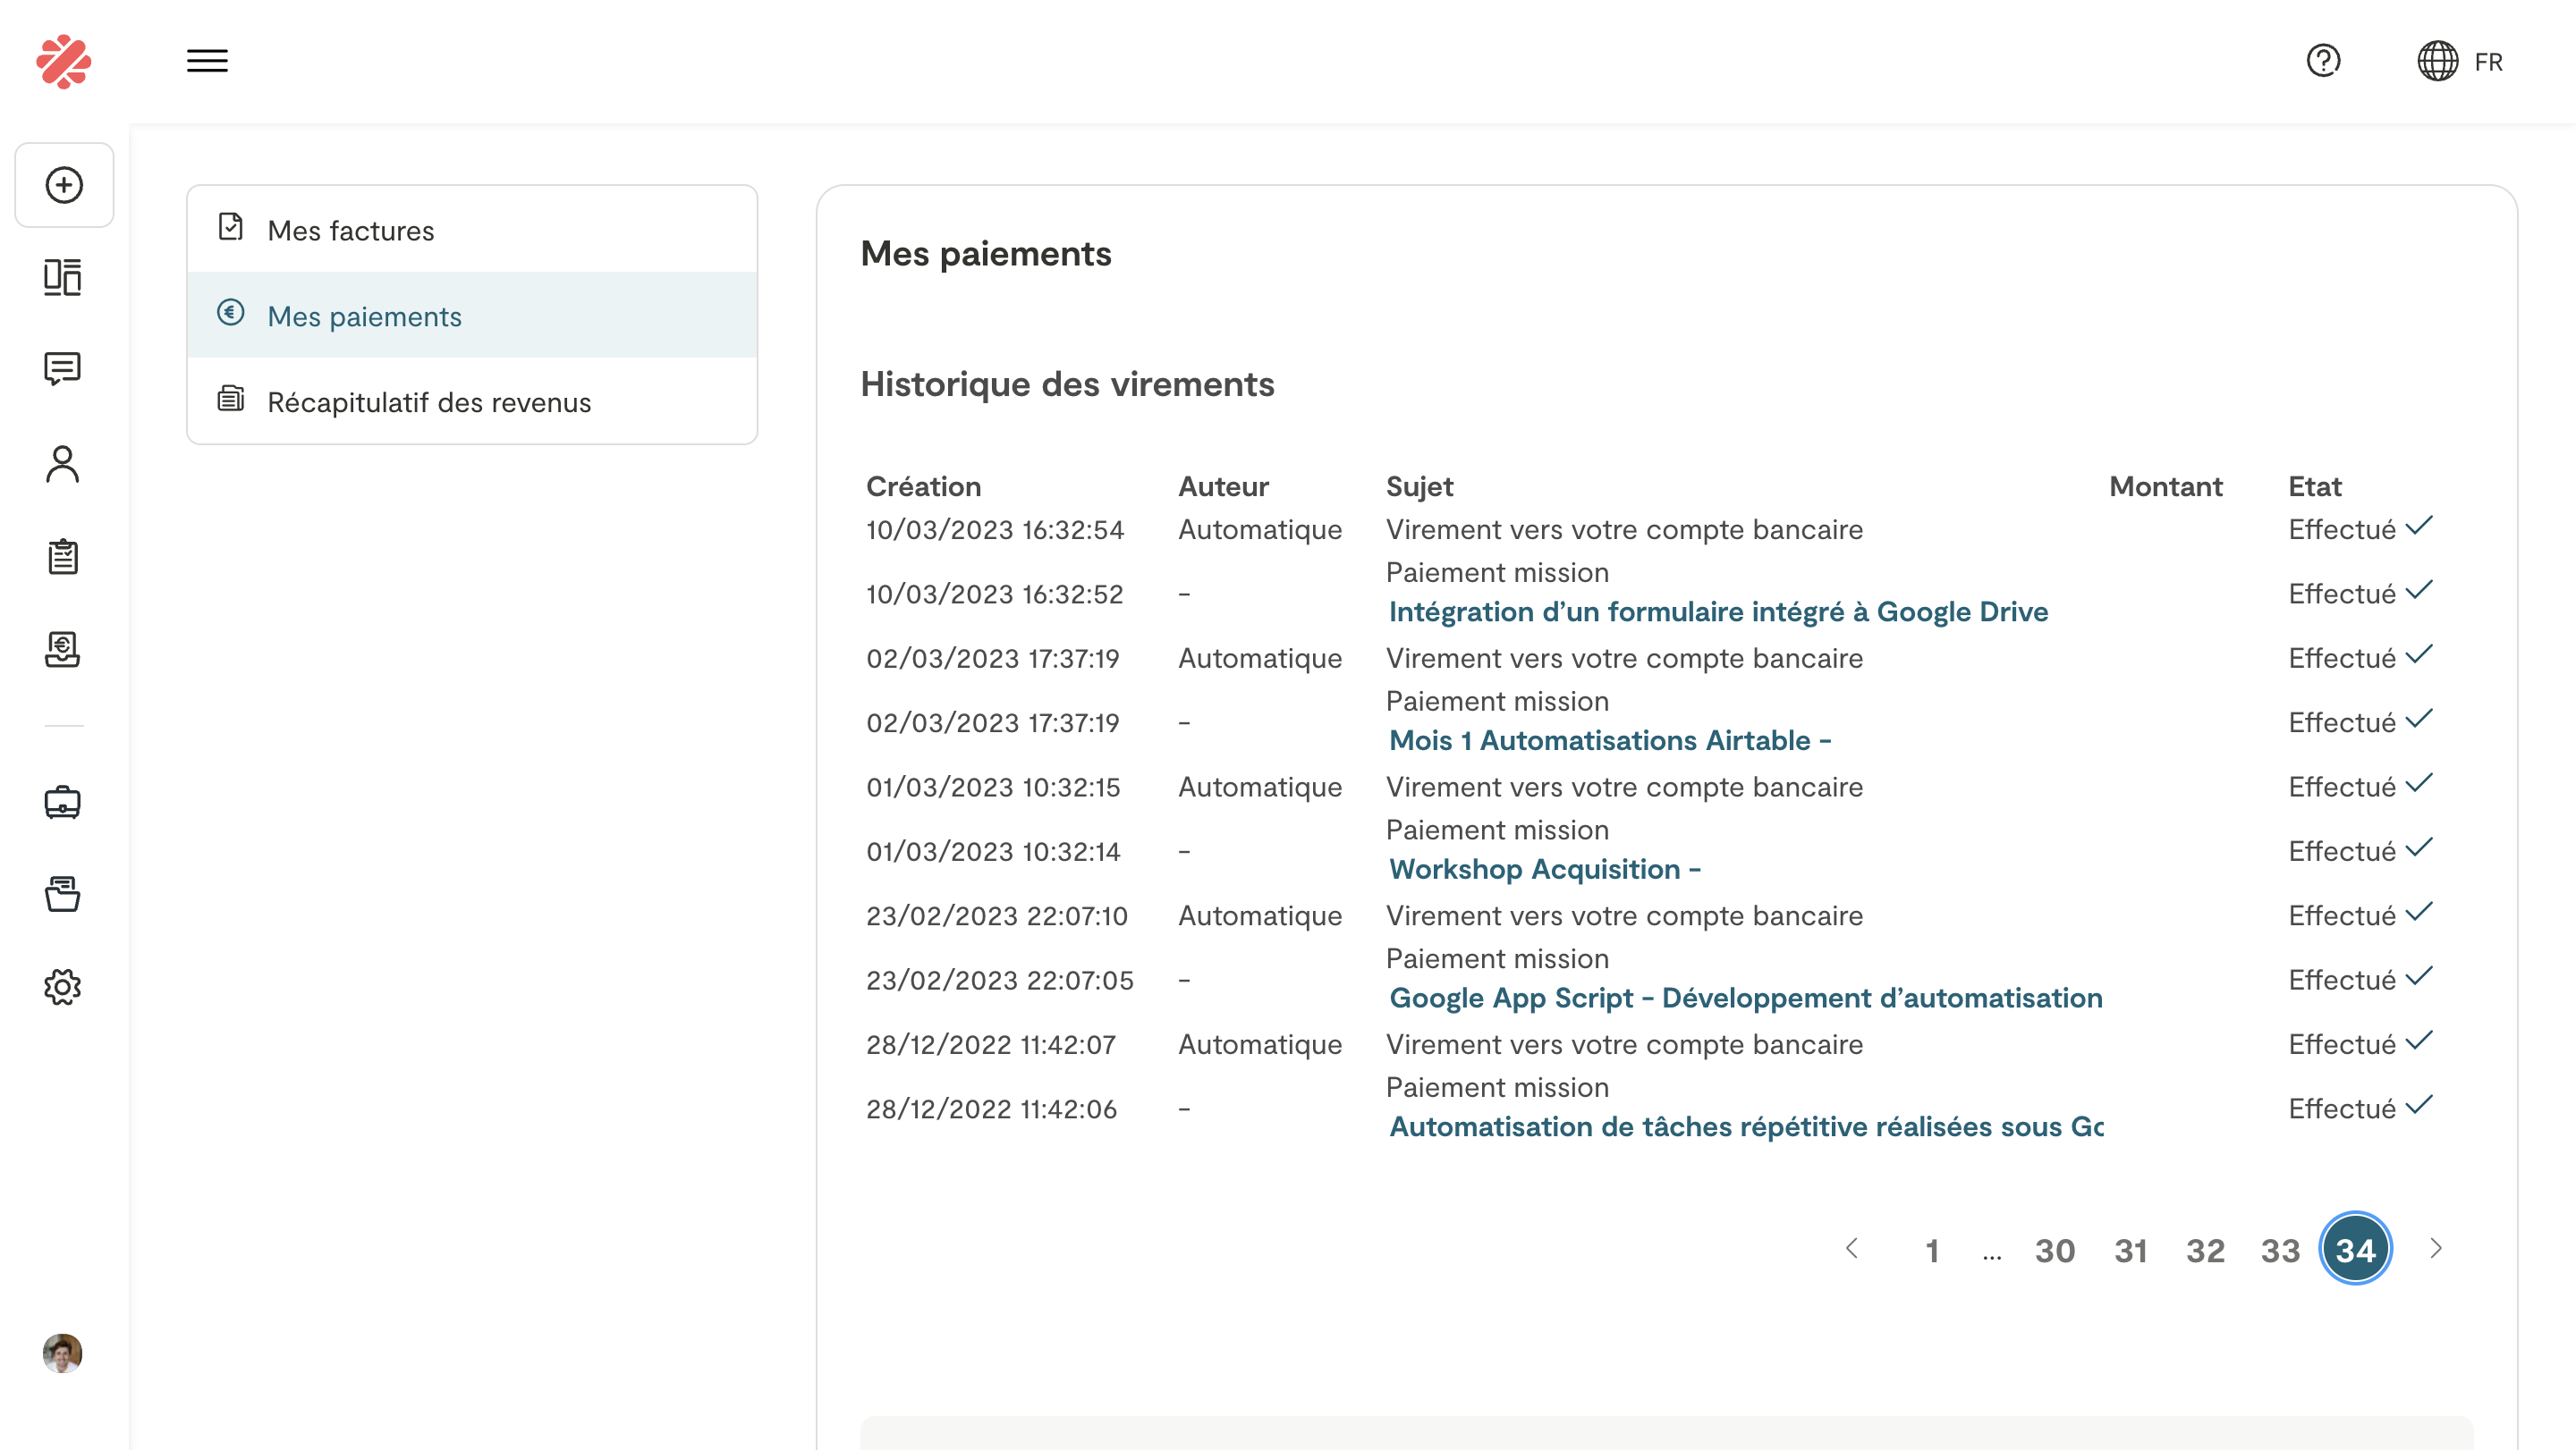Click date 23/02/2023 22:07:10
The width and height of the screenshot is (2576, 1450).
[997, 916]
